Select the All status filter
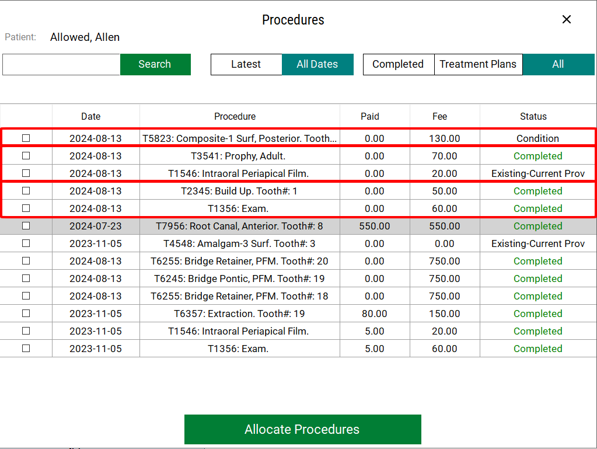 point(557,64)
